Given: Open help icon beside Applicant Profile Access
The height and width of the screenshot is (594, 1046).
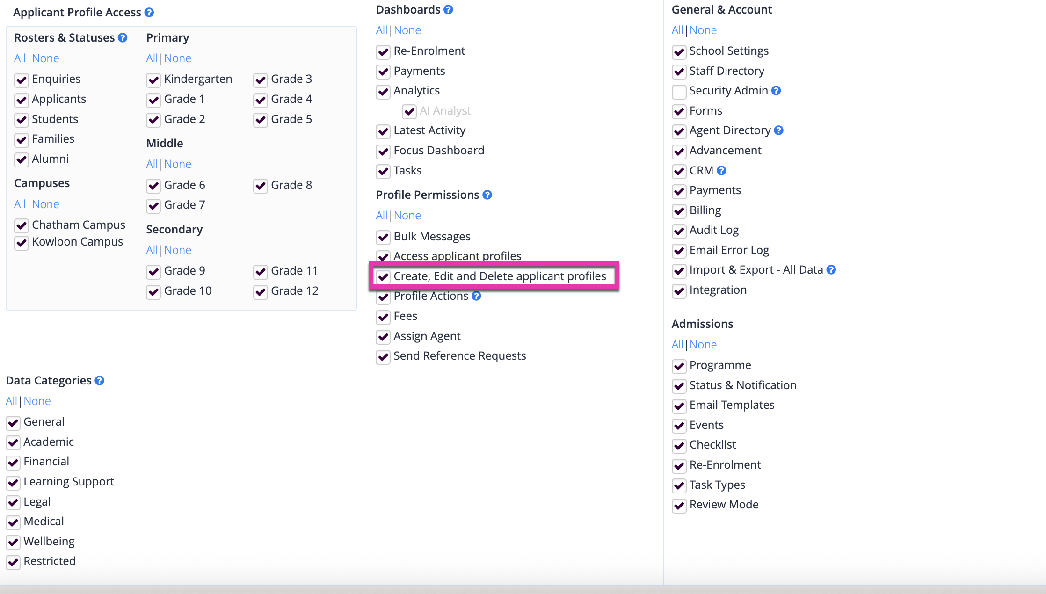Looking at the screenshot, I should click(x=149, y=13).
